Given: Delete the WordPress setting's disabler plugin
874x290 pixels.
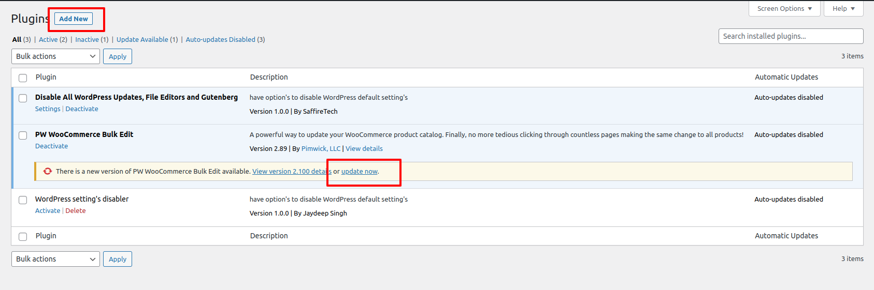Looking at the screenshot, I should tap(76, 210).
